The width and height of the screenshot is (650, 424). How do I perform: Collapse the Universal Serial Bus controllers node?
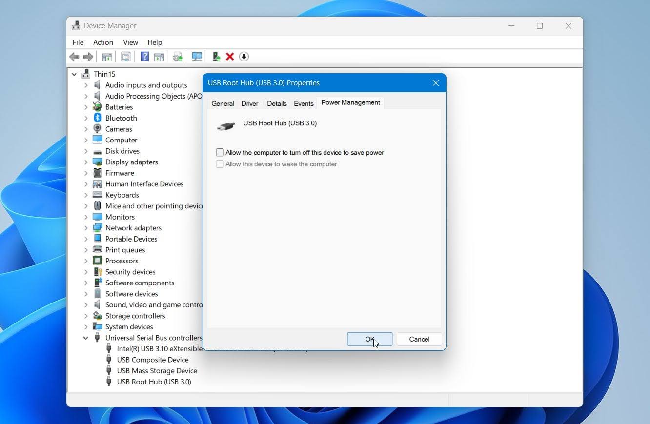click(86, 338)
